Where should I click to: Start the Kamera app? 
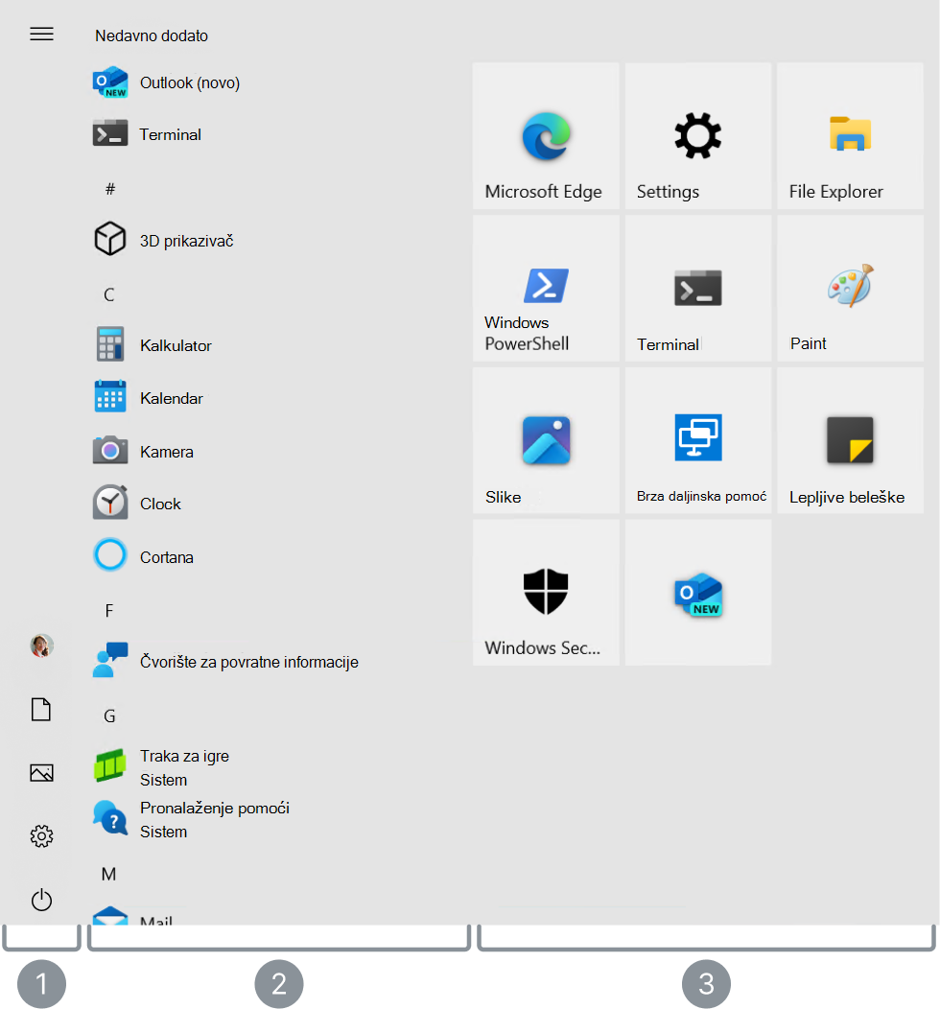143,451
